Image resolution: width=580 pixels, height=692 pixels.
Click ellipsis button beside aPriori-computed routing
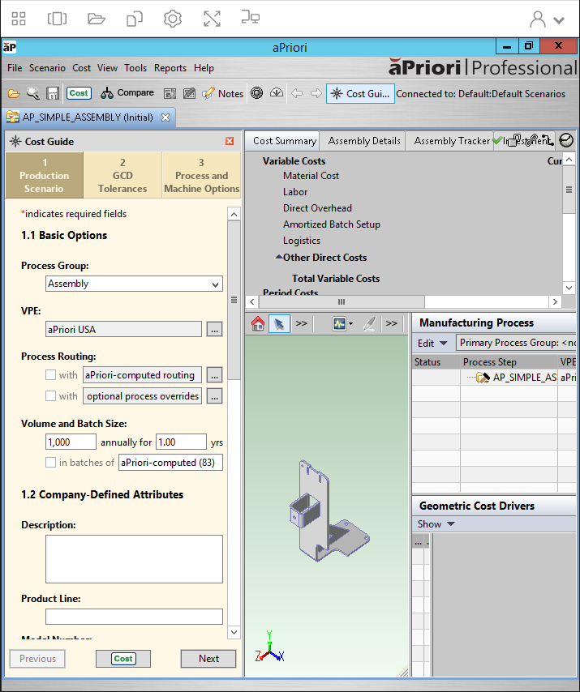tap(214, 375)
